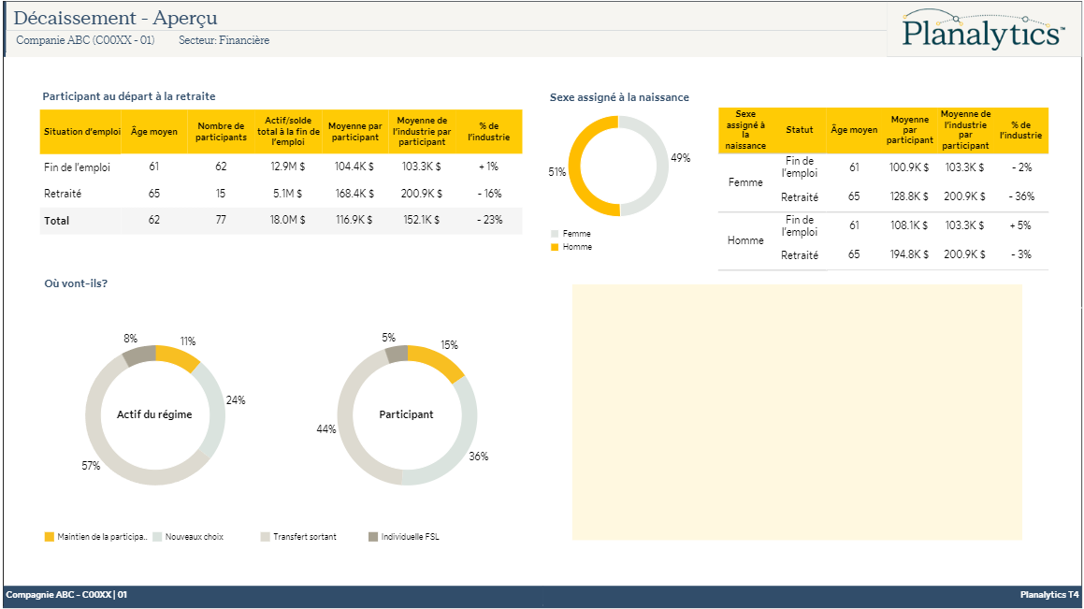Select the Homme row group label
The image size is (1084, 609).
click(745, 240)
